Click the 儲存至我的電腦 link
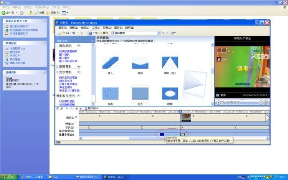288x180 pixels. click(67, 77)
